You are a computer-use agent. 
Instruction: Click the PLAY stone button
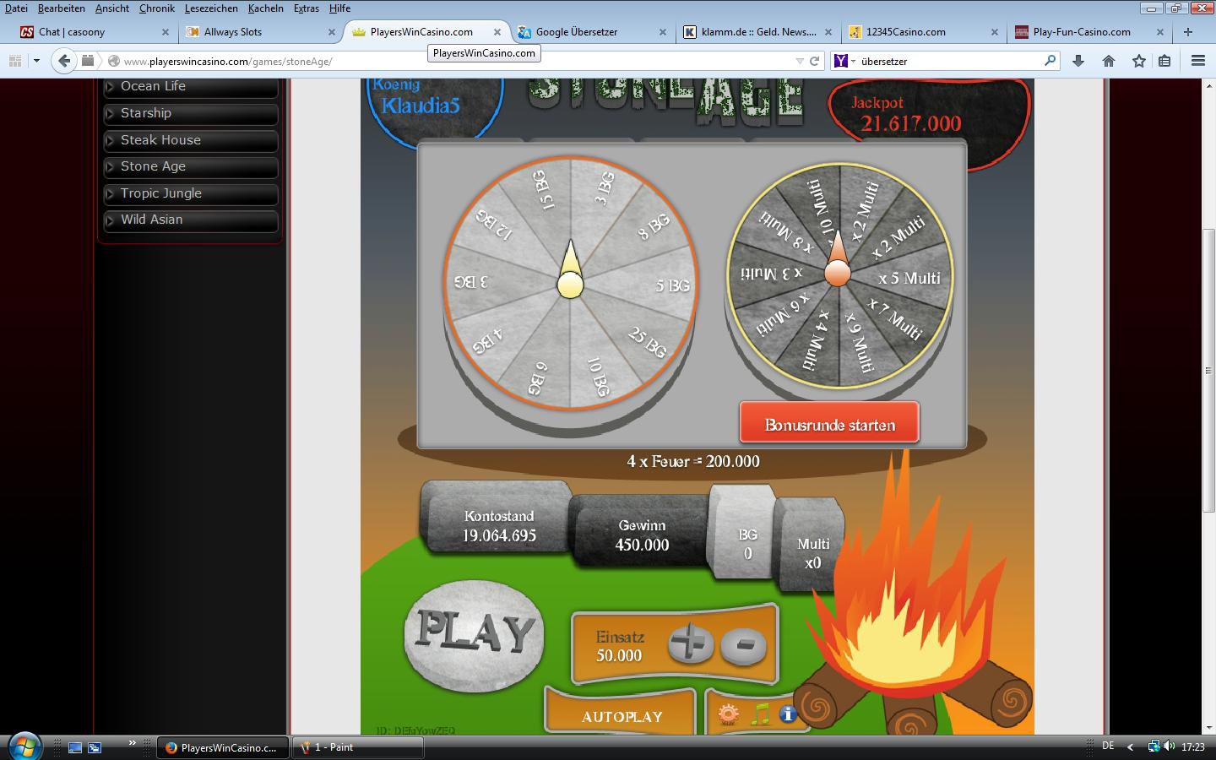[x=475, y=635]
